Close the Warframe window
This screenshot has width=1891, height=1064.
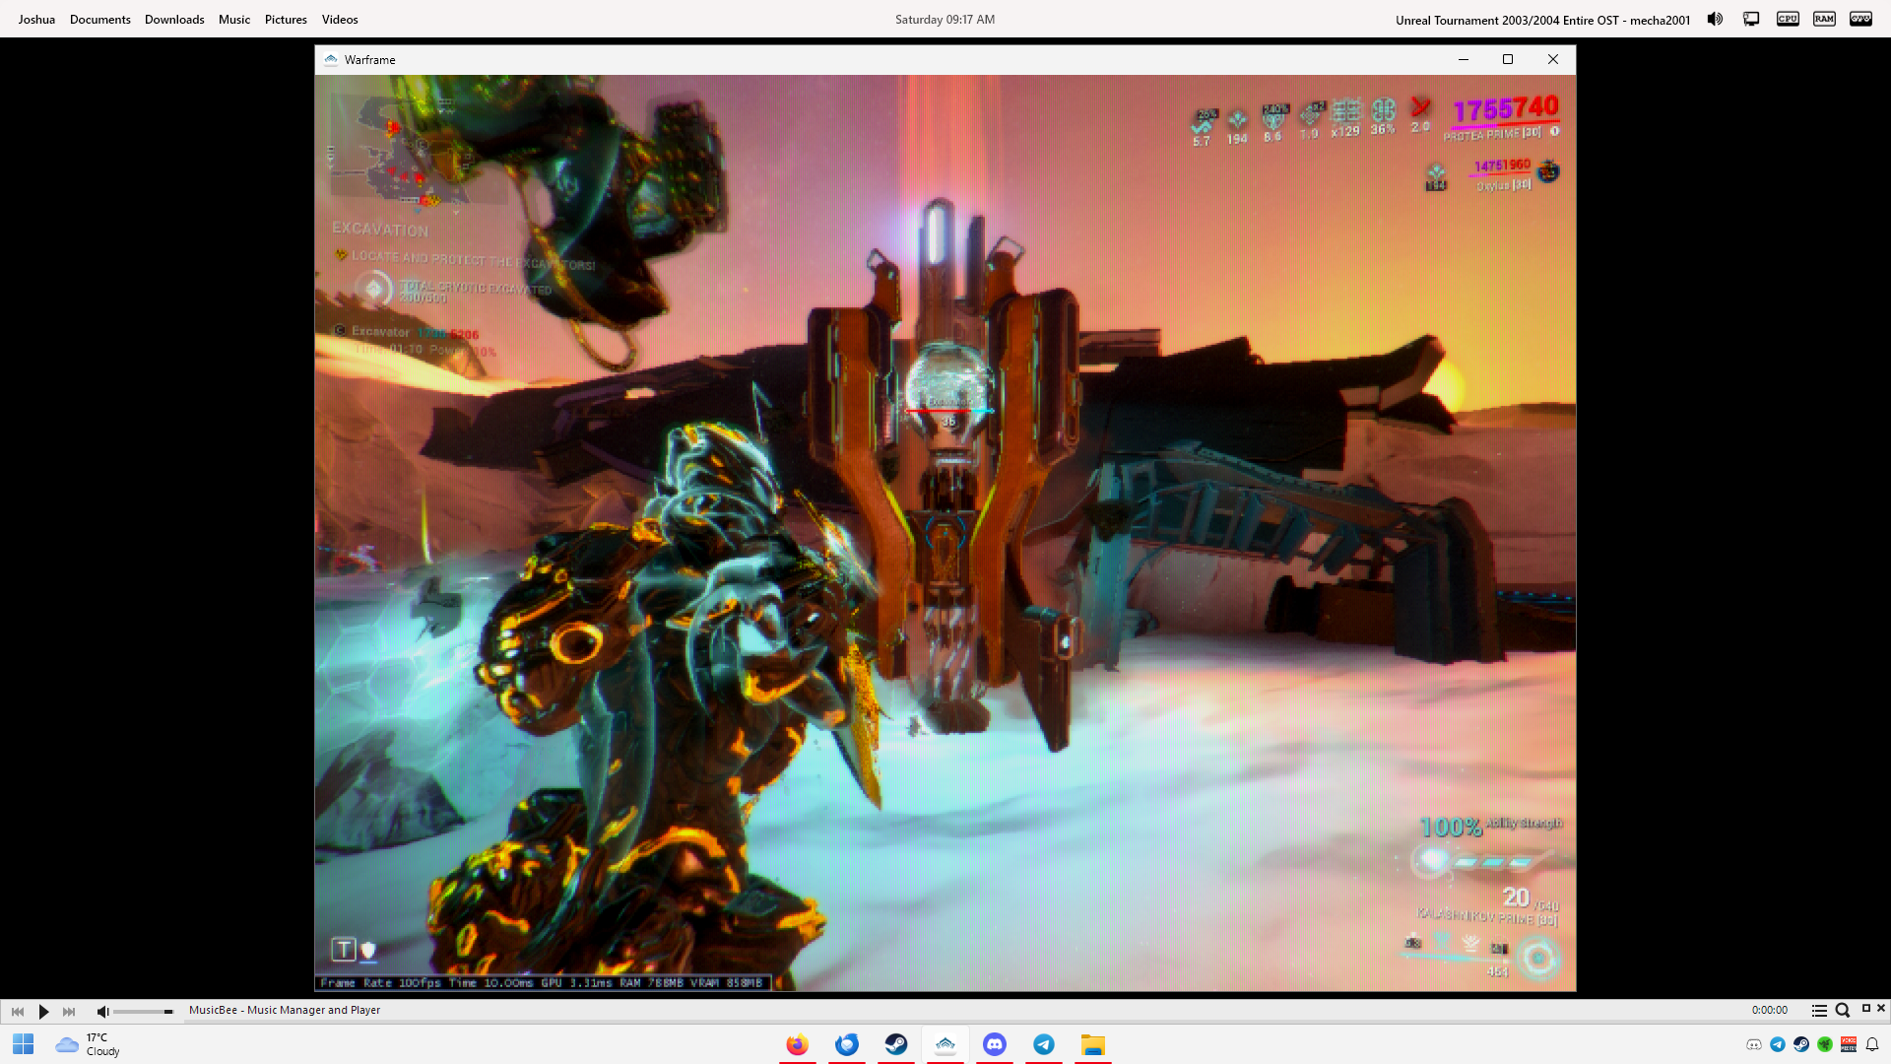[1553, 59]
